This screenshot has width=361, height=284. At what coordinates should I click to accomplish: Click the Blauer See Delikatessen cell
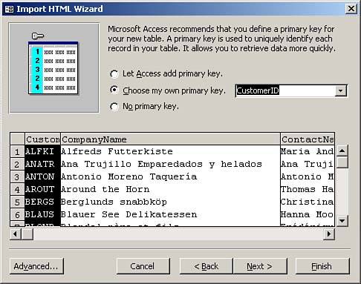pyautogui.click(x=170, y=214)
